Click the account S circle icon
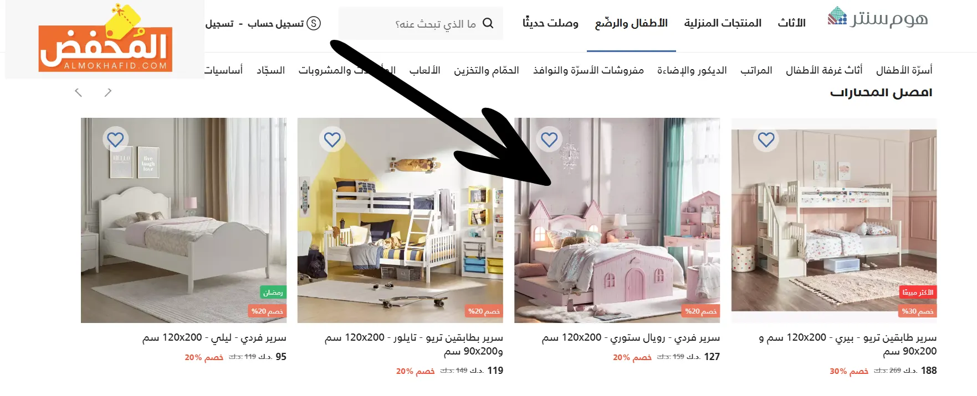977x396 pixels. click(x=314, y=23)
